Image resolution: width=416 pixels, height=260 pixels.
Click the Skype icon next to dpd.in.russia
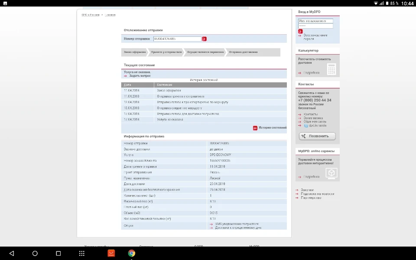coord(305,126)
